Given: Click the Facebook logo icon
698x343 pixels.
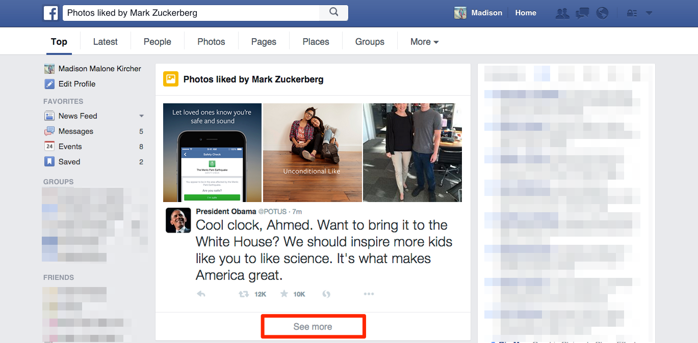Looking at the screenshot, I should click(x=51, y=13).
